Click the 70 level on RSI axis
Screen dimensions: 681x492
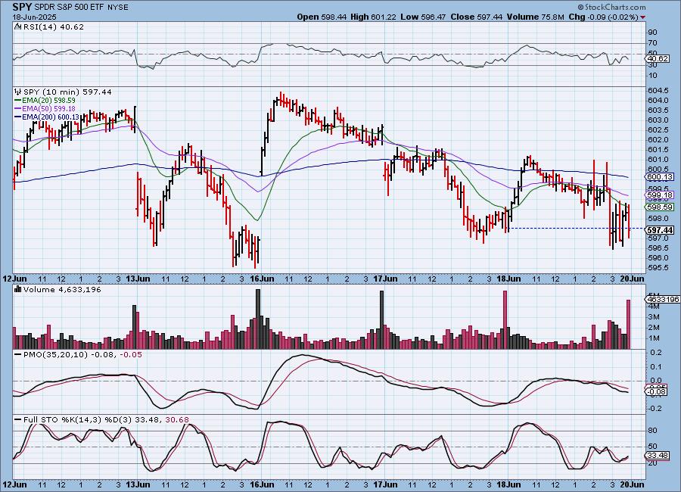(652, 43)
